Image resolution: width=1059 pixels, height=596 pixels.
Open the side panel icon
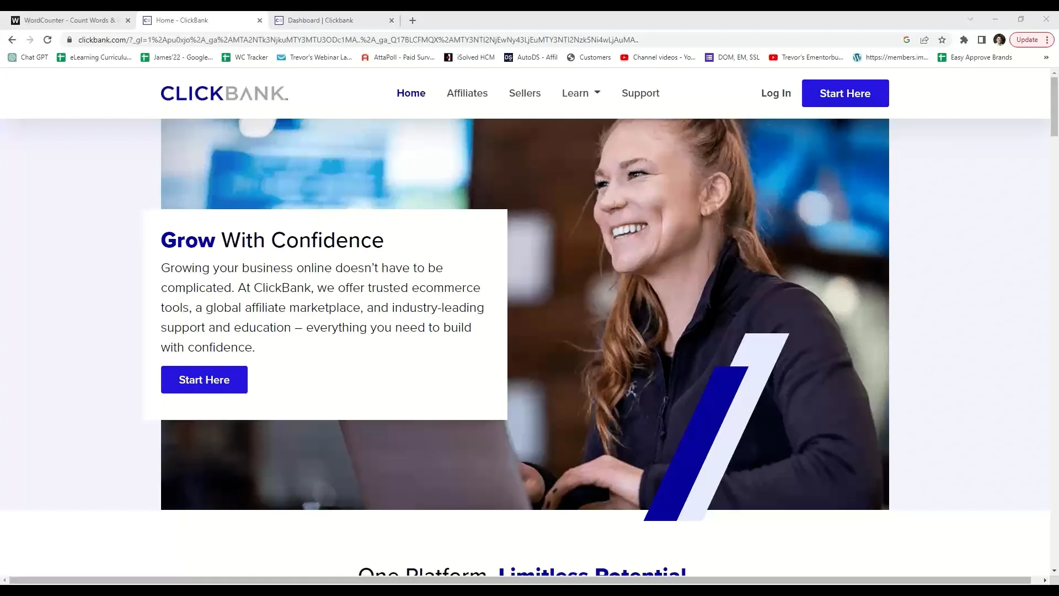coord(981,40)
